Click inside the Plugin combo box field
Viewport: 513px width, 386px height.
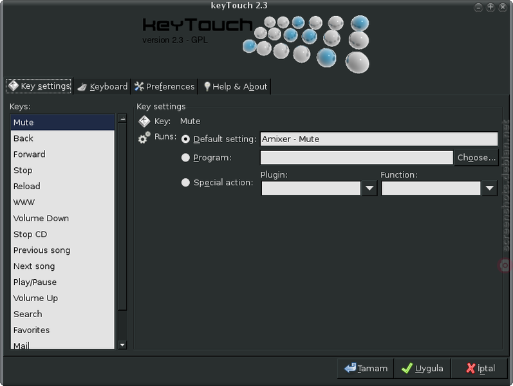tap(311, 188)
